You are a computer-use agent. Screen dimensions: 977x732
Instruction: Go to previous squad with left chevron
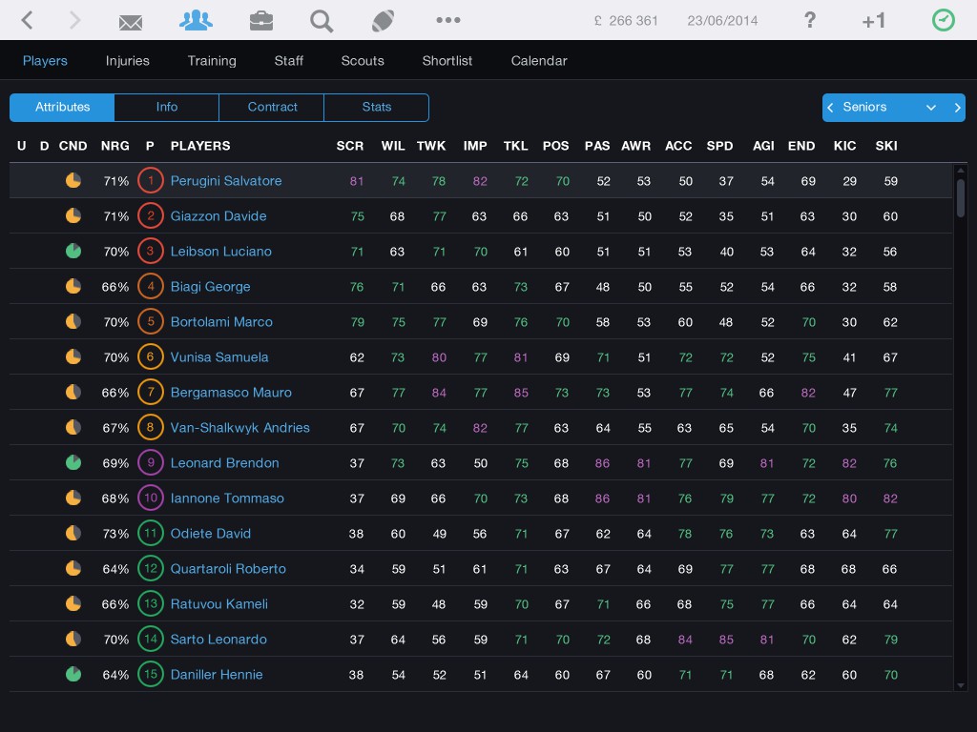(x=831, y=108)
